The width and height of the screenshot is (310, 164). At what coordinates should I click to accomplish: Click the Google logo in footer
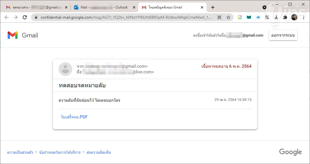click(x=290, y=152)
